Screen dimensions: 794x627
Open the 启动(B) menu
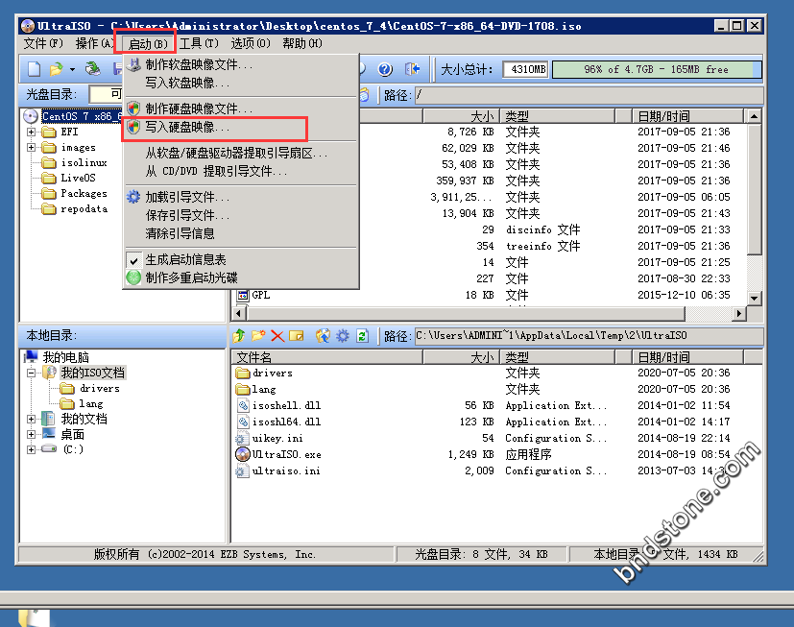tap(147, 43)
